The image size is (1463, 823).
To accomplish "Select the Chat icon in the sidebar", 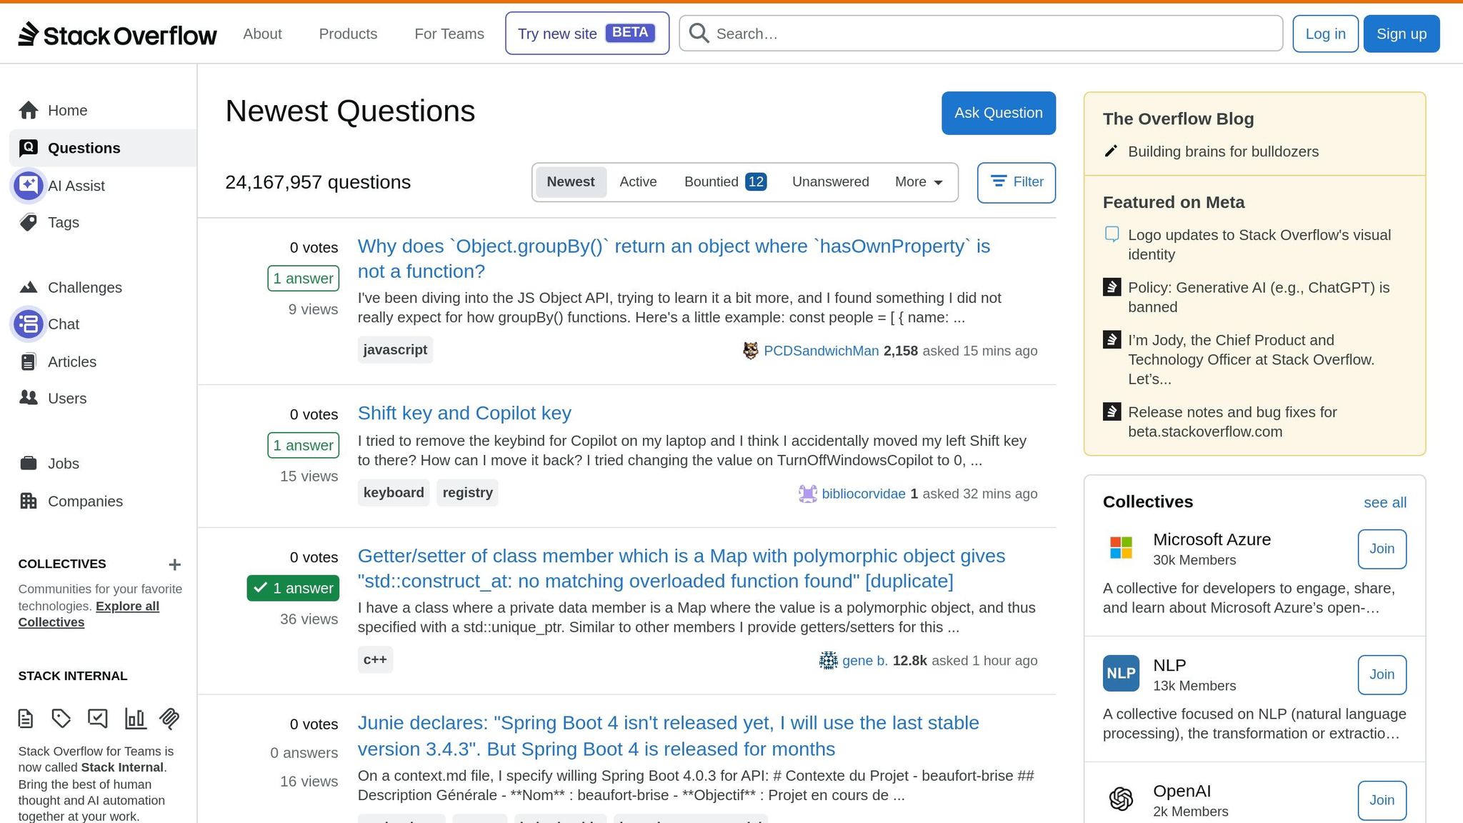I will click(28, 324).
